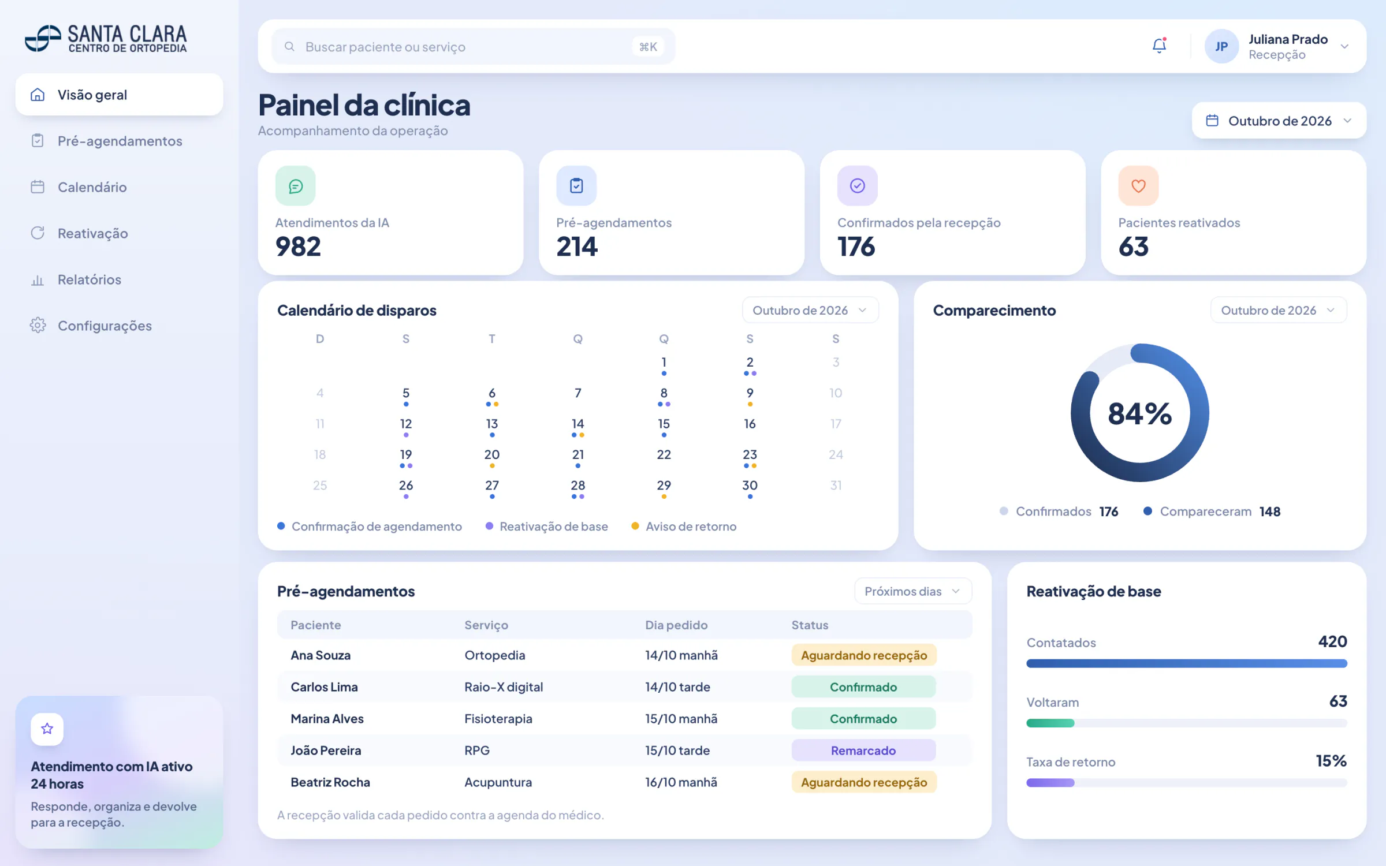
Task: Click the Contatados progress bar
Action: (x=1186, y=663)
